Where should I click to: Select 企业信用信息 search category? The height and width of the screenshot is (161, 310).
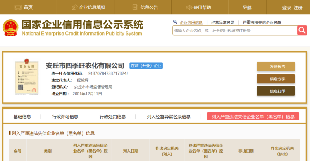click(x=191, y=22)
